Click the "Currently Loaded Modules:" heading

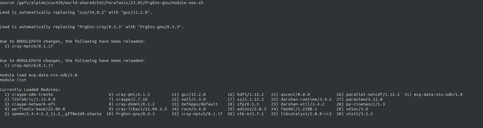[x=30, y=90]
